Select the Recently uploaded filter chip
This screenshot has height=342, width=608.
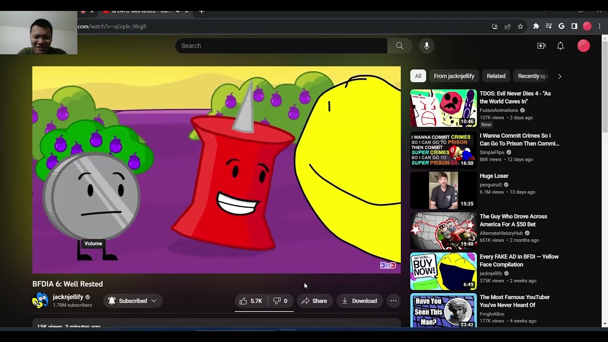[532, 76]
